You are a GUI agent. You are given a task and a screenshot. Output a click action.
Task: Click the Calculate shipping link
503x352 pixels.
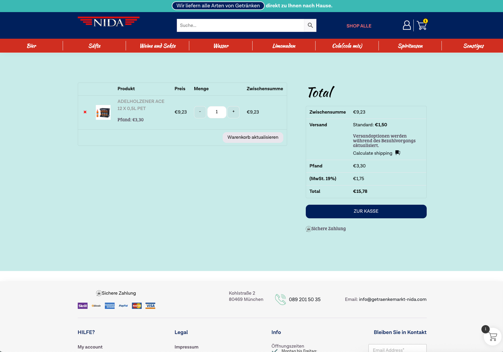point(373,153)
